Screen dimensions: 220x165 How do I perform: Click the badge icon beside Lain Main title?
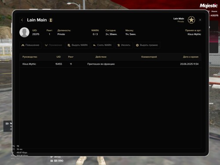[51, 20]
